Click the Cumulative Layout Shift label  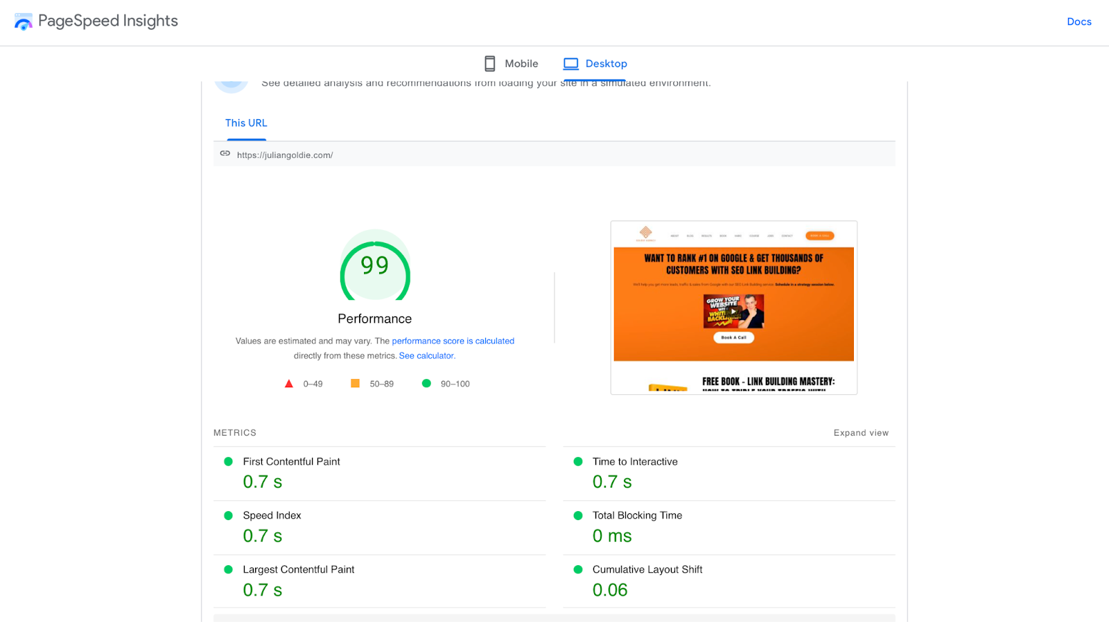pos(647,569)
